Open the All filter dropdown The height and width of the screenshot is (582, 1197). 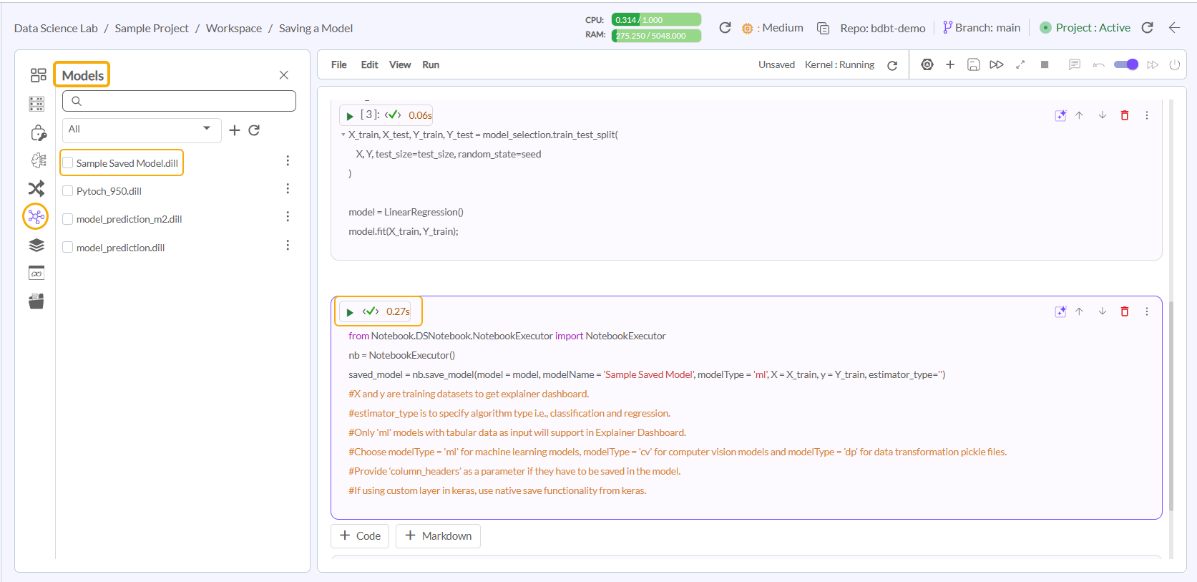pyautogui.click(x=141, y=130)
